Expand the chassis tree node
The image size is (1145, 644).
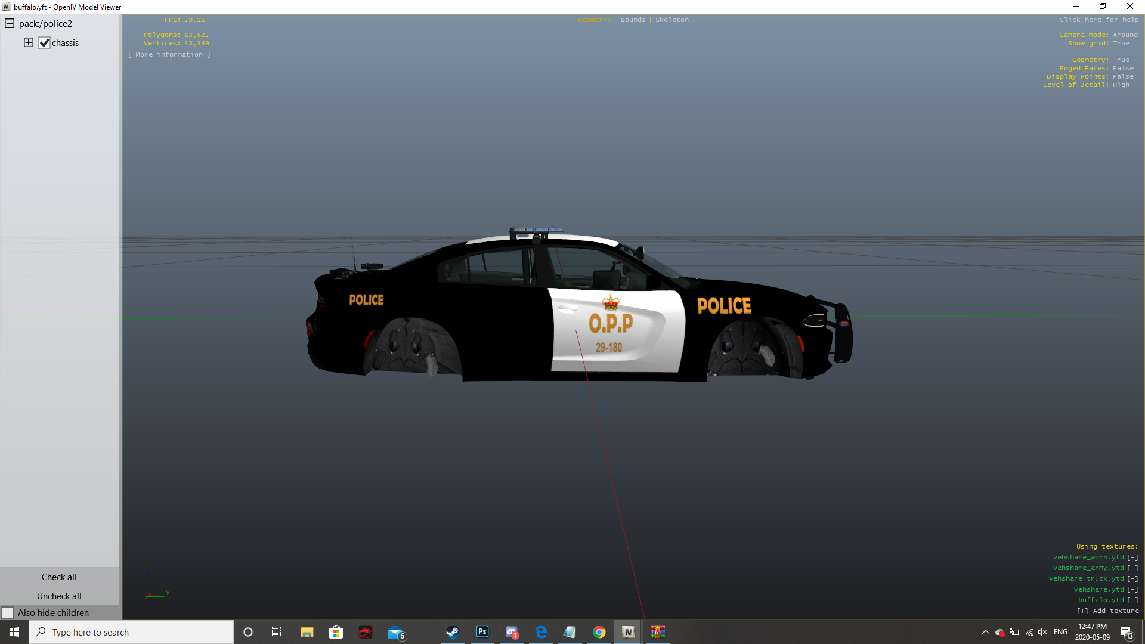pyautogui.click(x=28, y=42)
